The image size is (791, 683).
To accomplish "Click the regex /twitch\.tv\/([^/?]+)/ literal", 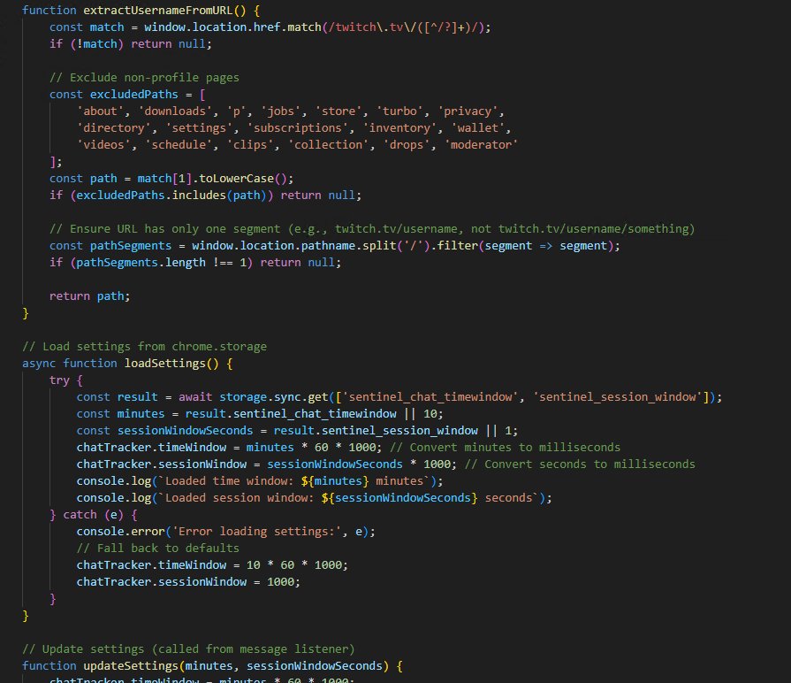I will 406,27.
